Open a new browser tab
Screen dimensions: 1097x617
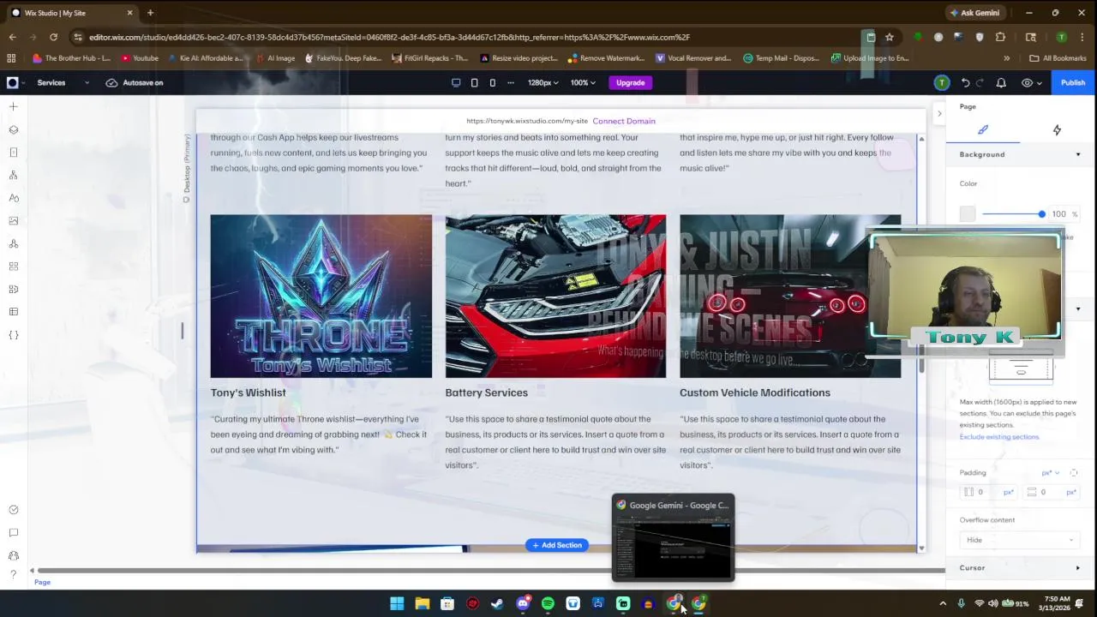click(150, 13)
